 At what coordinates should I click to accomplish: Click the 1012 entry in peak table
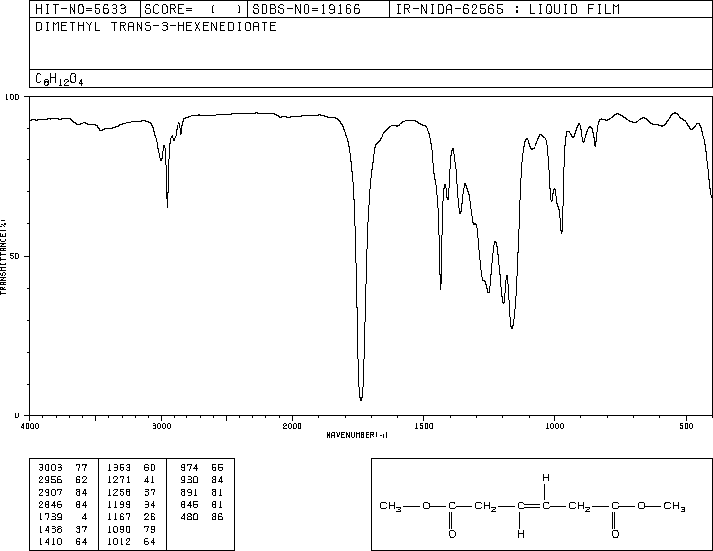pyautogui.click(x=119, y=541)
